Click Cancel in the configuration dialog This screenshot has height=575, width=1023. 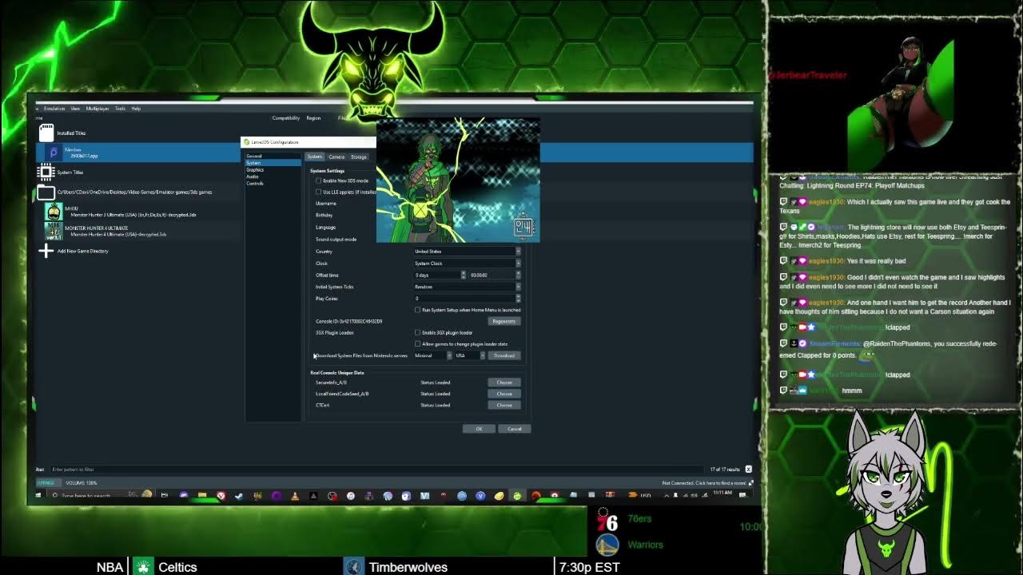(514, 429)
